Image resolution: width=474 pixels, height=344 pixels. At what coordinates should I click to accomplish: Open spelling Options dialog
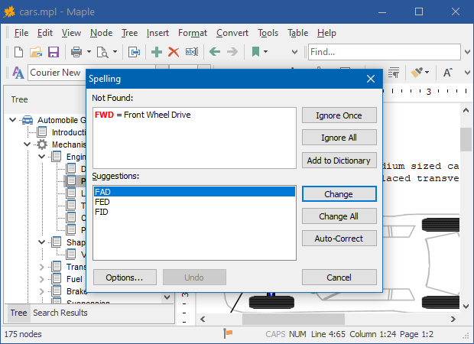(125, 277)
